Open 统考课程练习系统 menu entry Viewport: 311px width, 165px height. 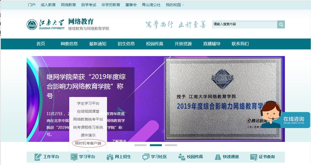point(88,127)
